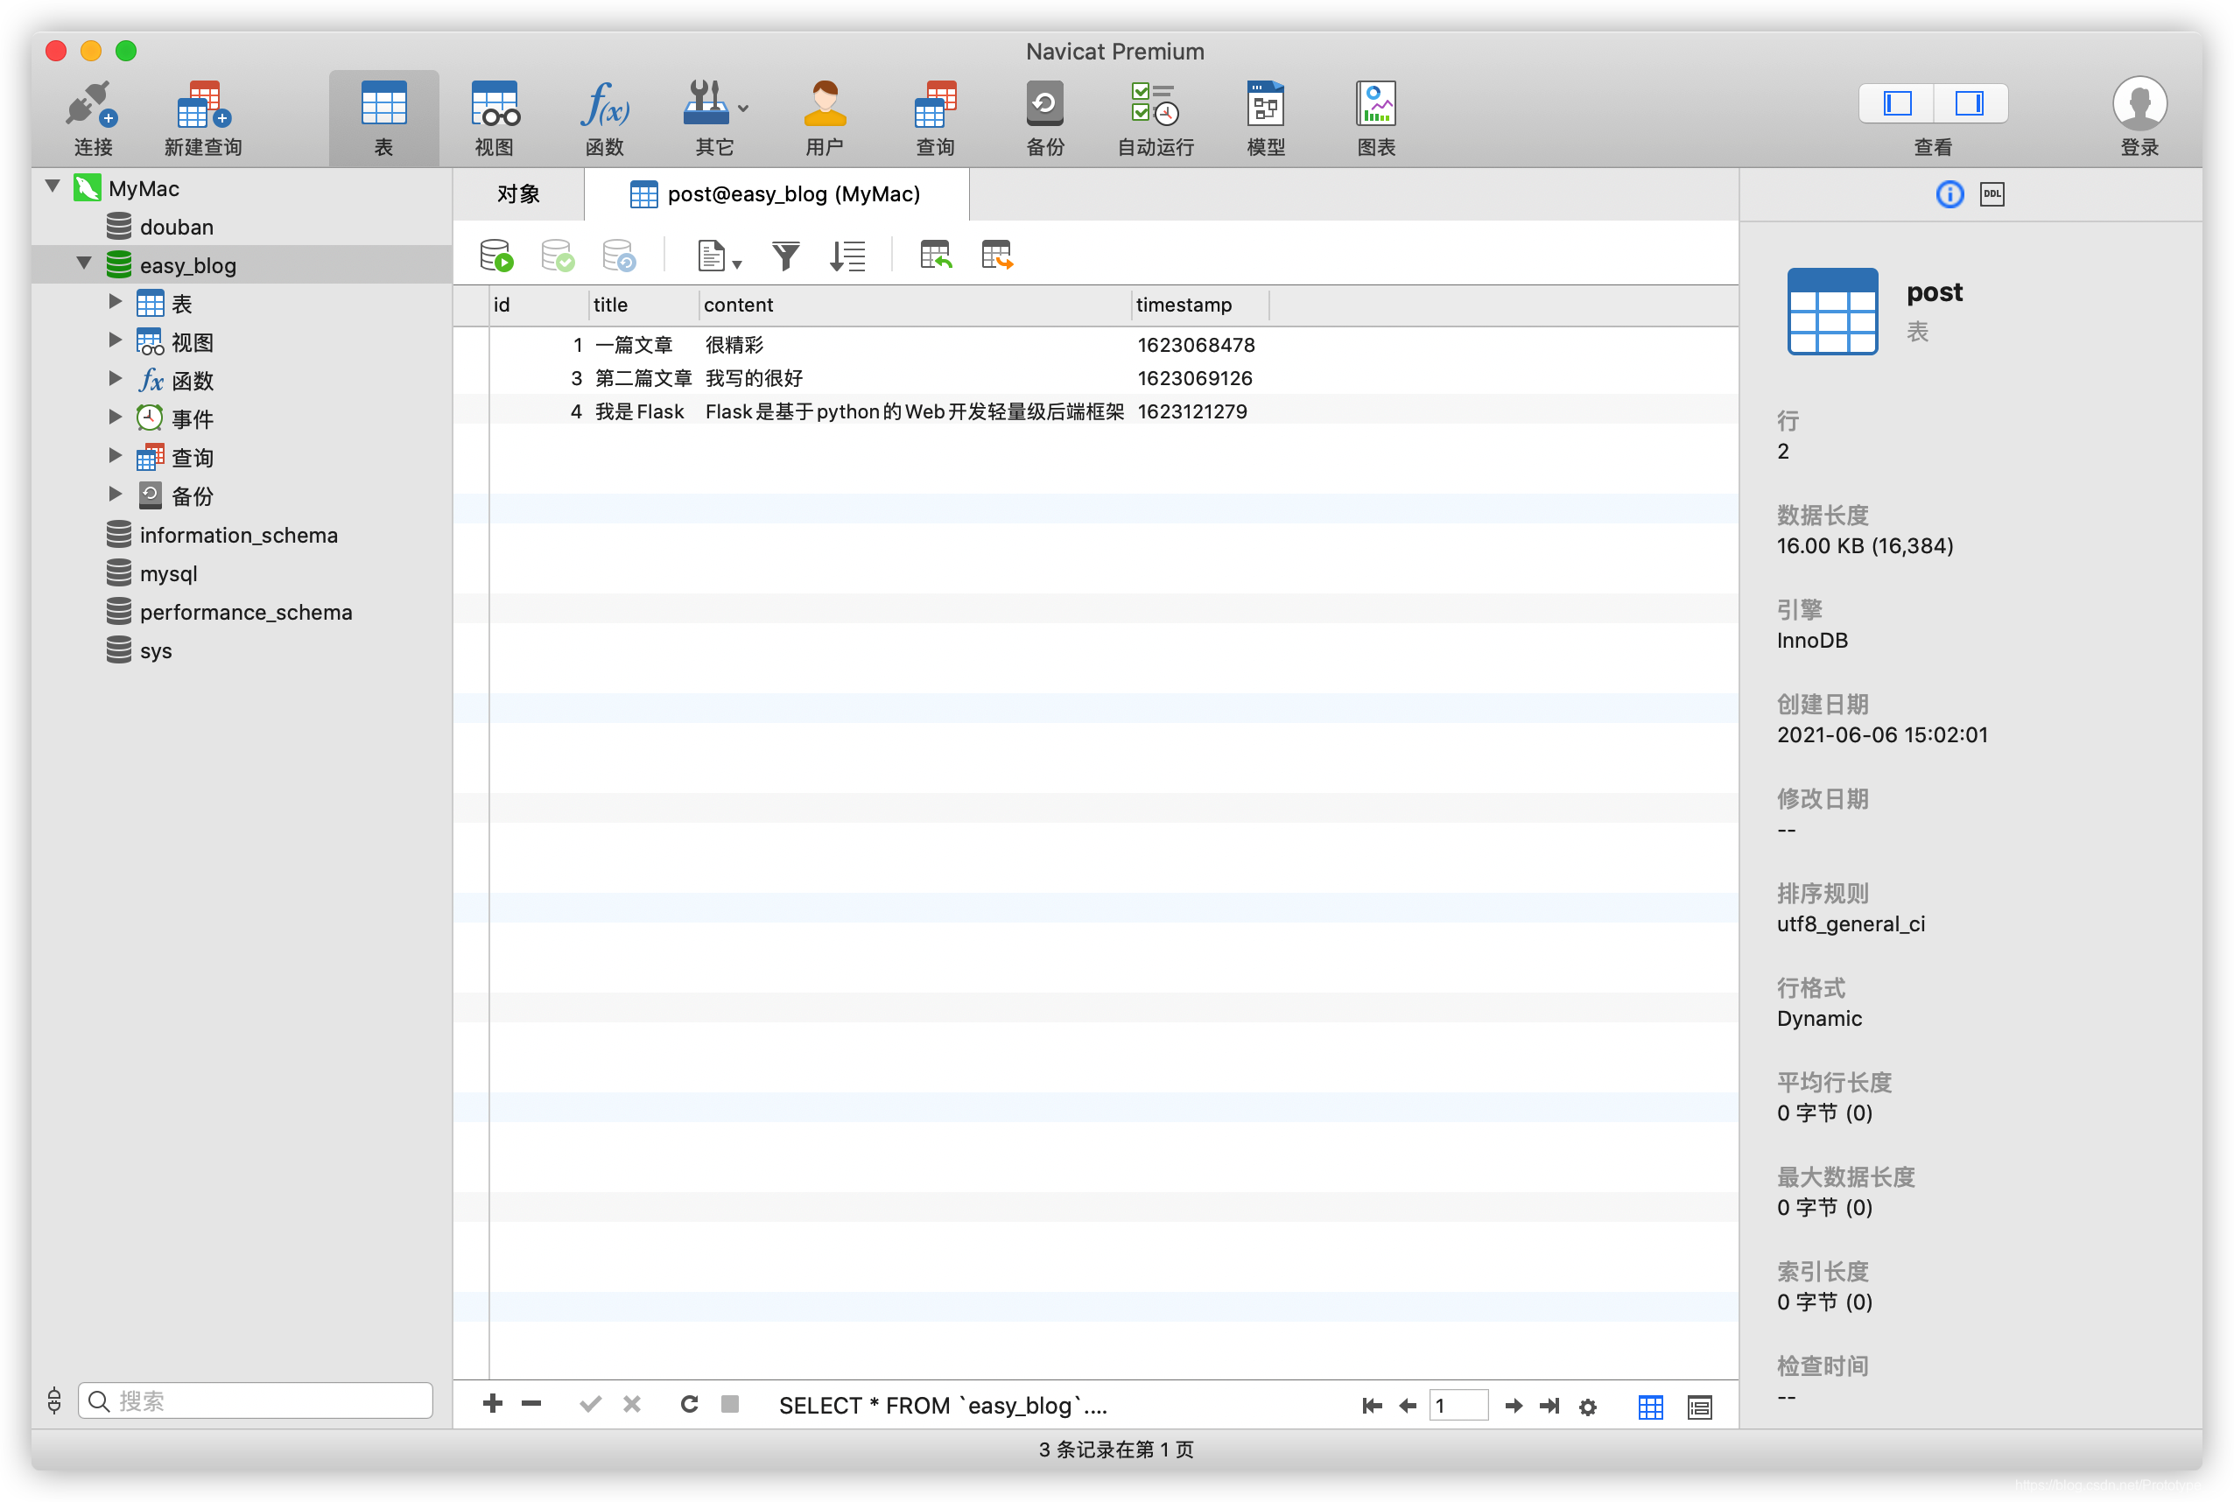Collapse the easy_blog database node
This screenshot has height=1502, width=2234.
point(84,263)
